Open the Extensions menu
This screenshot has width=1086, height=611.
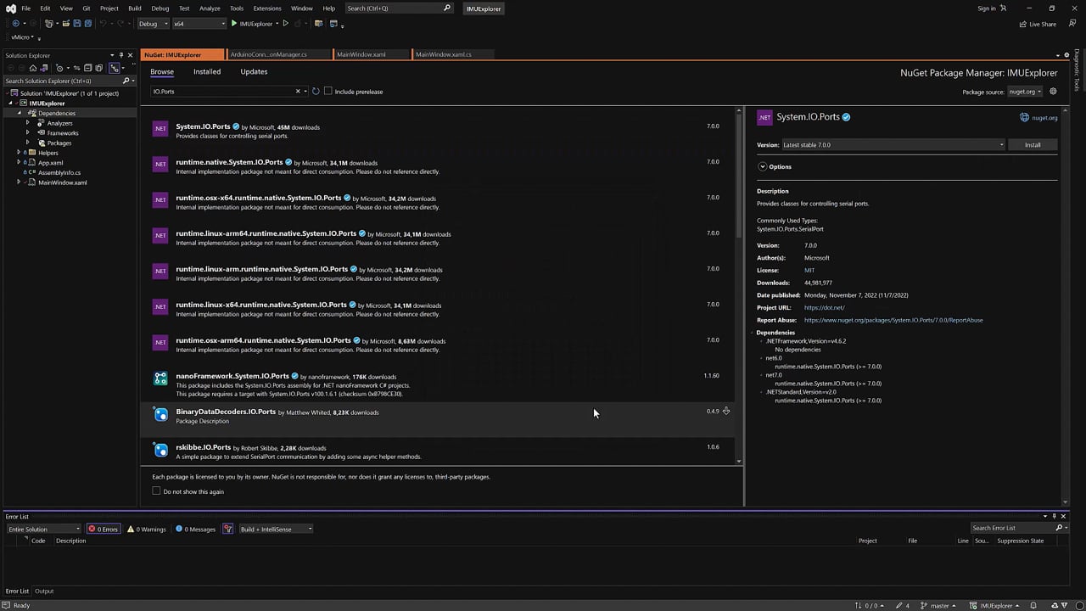click(267, 8)
